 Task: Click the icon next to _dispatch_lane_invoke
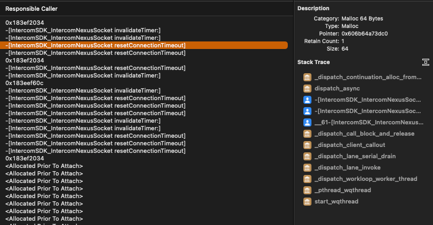click(307, 168)
